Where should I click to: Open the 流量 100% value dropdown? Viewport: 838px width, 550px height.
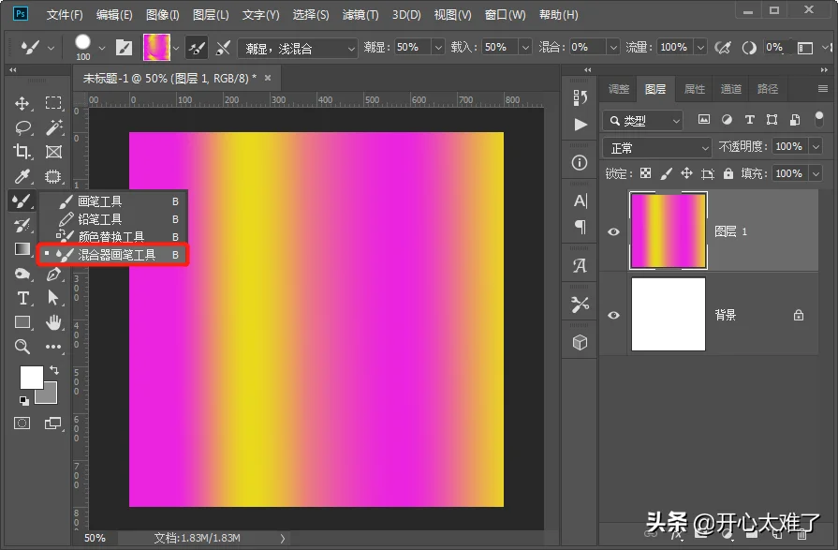[700, 48]
